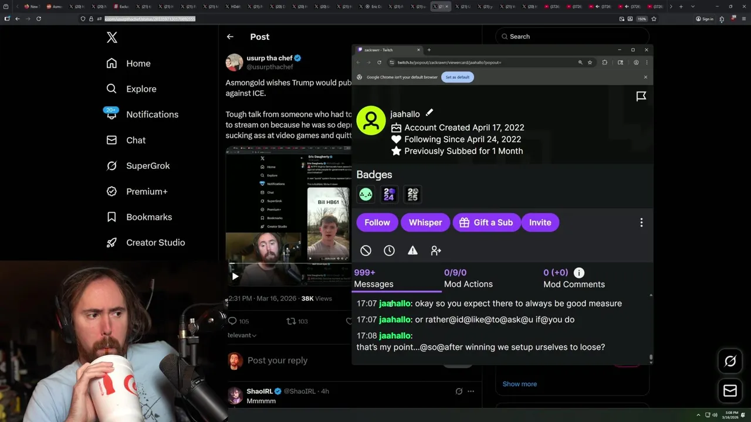
Task: Dismiss the default browser infobar
Action: (645, 77)
